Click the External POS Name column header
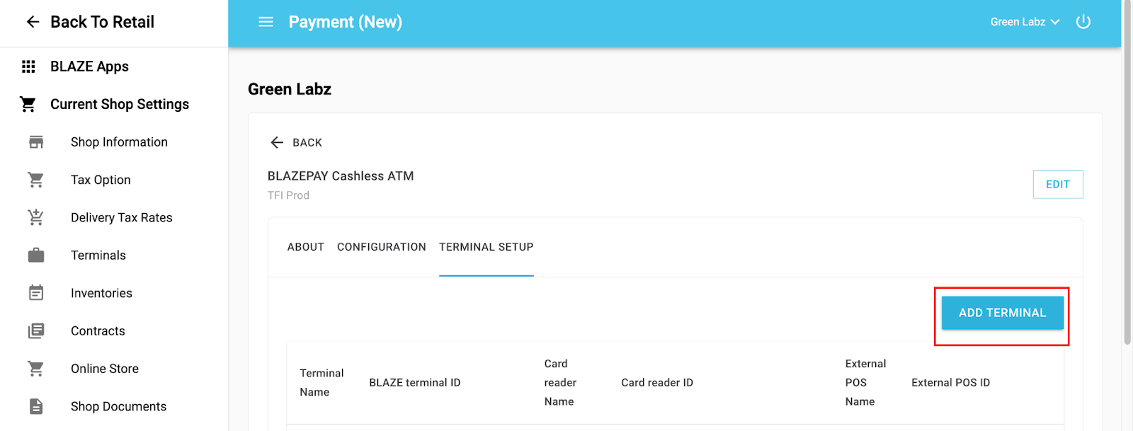The height and width of the screenshot is (431, 1133). coord(865,382)
